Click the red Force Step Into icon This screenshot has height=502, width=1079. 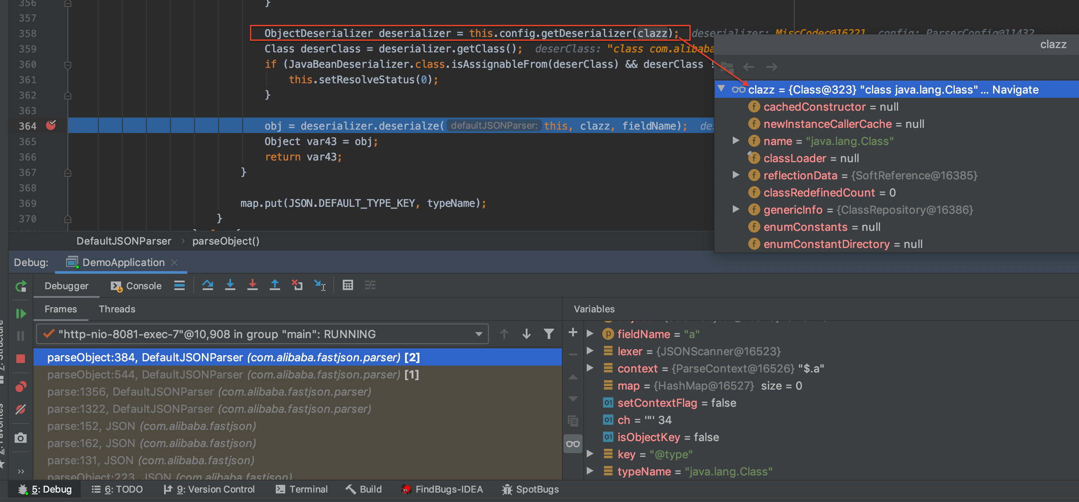pyautogui.click(x=253, y=285)
